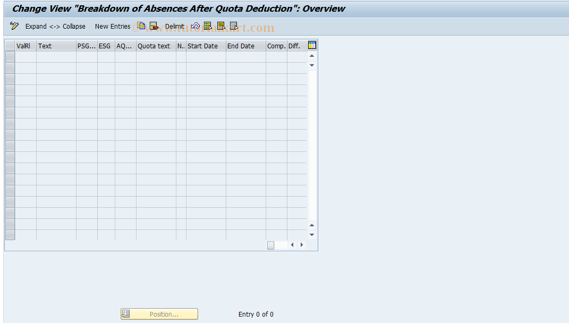Open table column configuration icon
Image resolution: width=569 pixels, height=323 pixels.
tap(312, 45)
